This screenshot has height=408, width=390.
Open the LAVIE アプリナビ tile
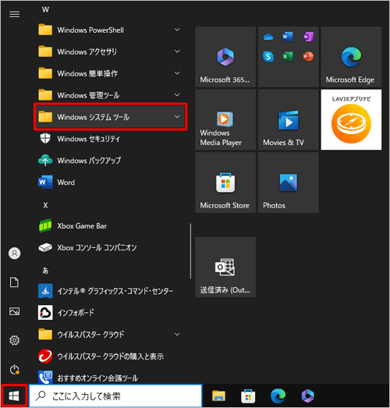coord(351,119)
